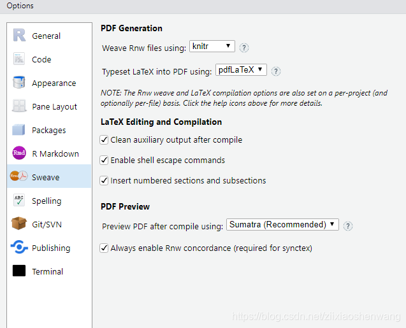Disable shell escape commands checkbox
This screenshot has width=406, height=328.
click(105, 160)
